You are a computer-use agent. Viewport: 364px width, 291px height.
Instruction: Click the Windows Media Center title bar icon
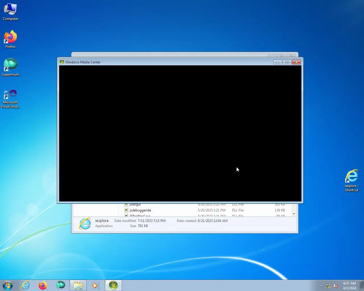62,62
